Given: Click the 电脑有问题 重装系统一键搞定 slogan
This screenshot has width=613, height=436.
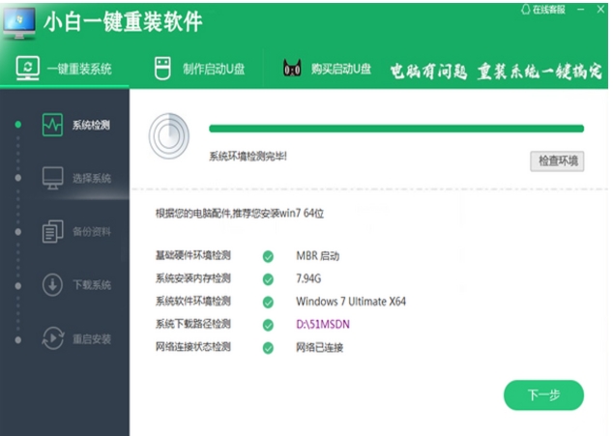Looking at the screenshot, I should pyautogui.click(x=496, y=72).
